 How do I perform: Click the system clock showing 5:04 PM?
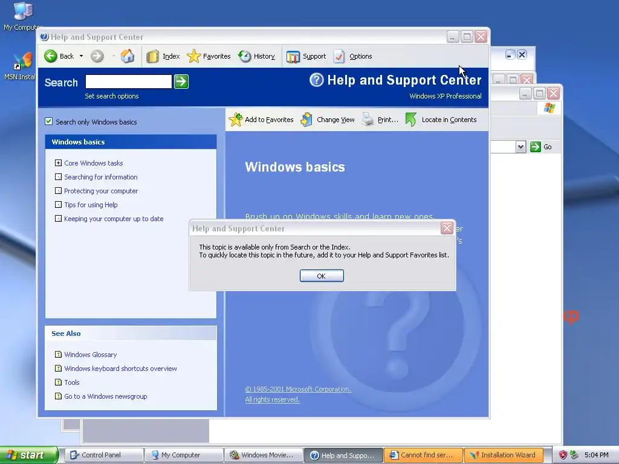click(596, 455)
